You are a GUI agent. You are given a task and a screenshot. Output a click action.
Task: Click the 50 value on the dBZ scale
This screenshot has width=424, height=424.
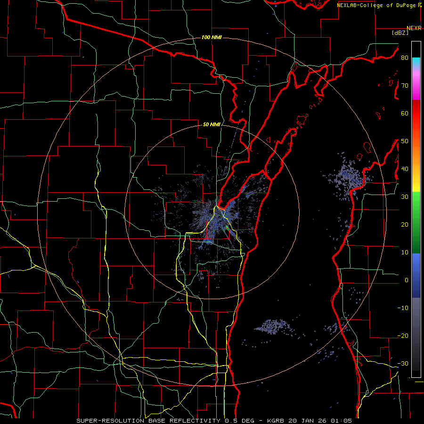click(405, 141)
